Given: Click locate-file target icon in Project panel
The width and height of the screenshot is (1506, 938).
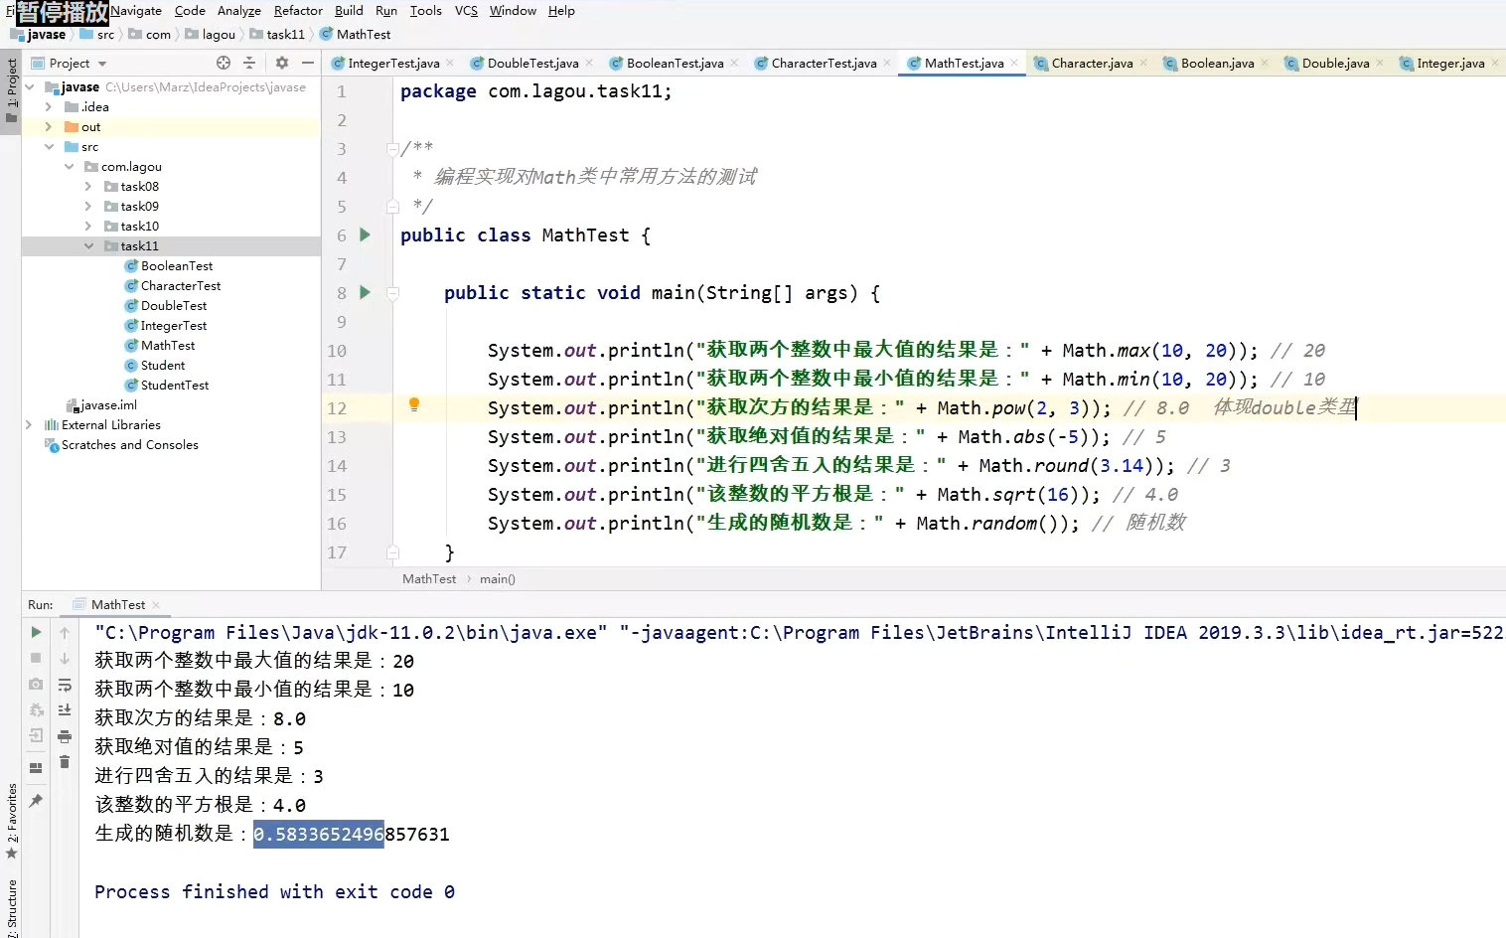Looking at the screenshot, I should (x=224, y=63).
